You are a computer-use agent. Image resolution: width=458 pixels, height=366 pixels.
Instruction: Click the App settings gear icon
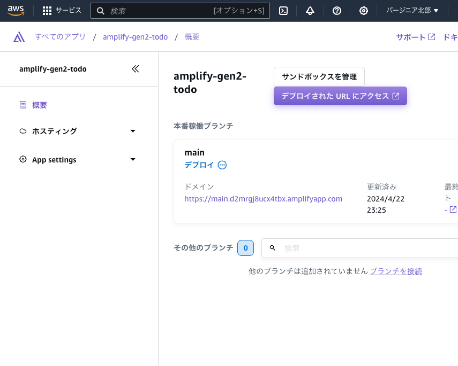point(23,159)
